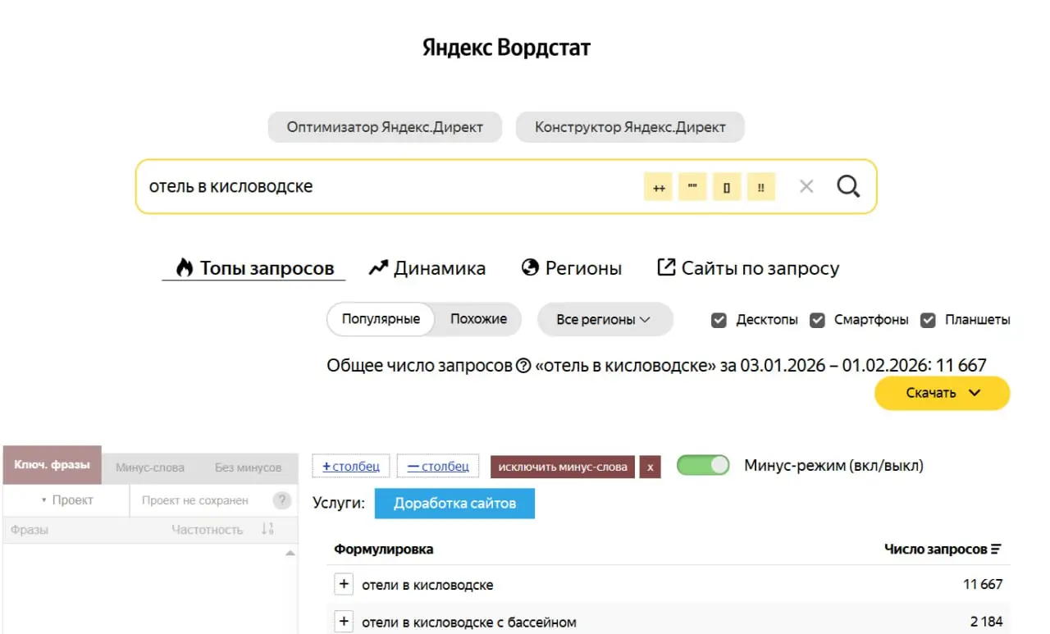
Task: Open the Все регионы dropdown
Action: (605, 319)
